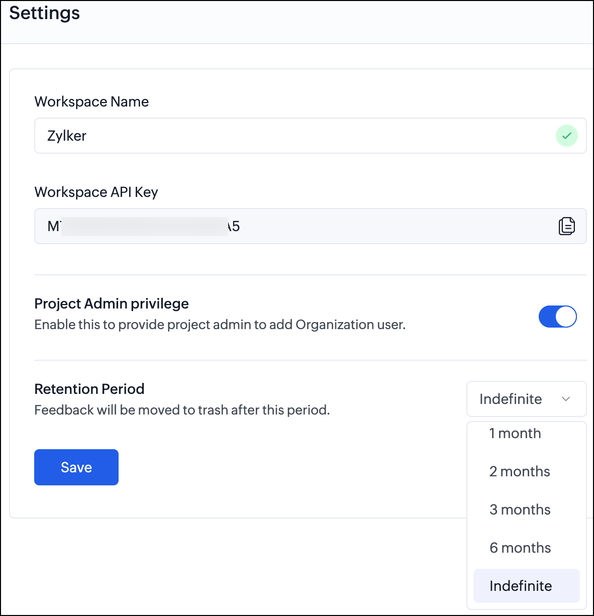The height and width of the screenshot is (616, 594).
Task: Disable the Project Admin privilege switch
Action: 557,317
